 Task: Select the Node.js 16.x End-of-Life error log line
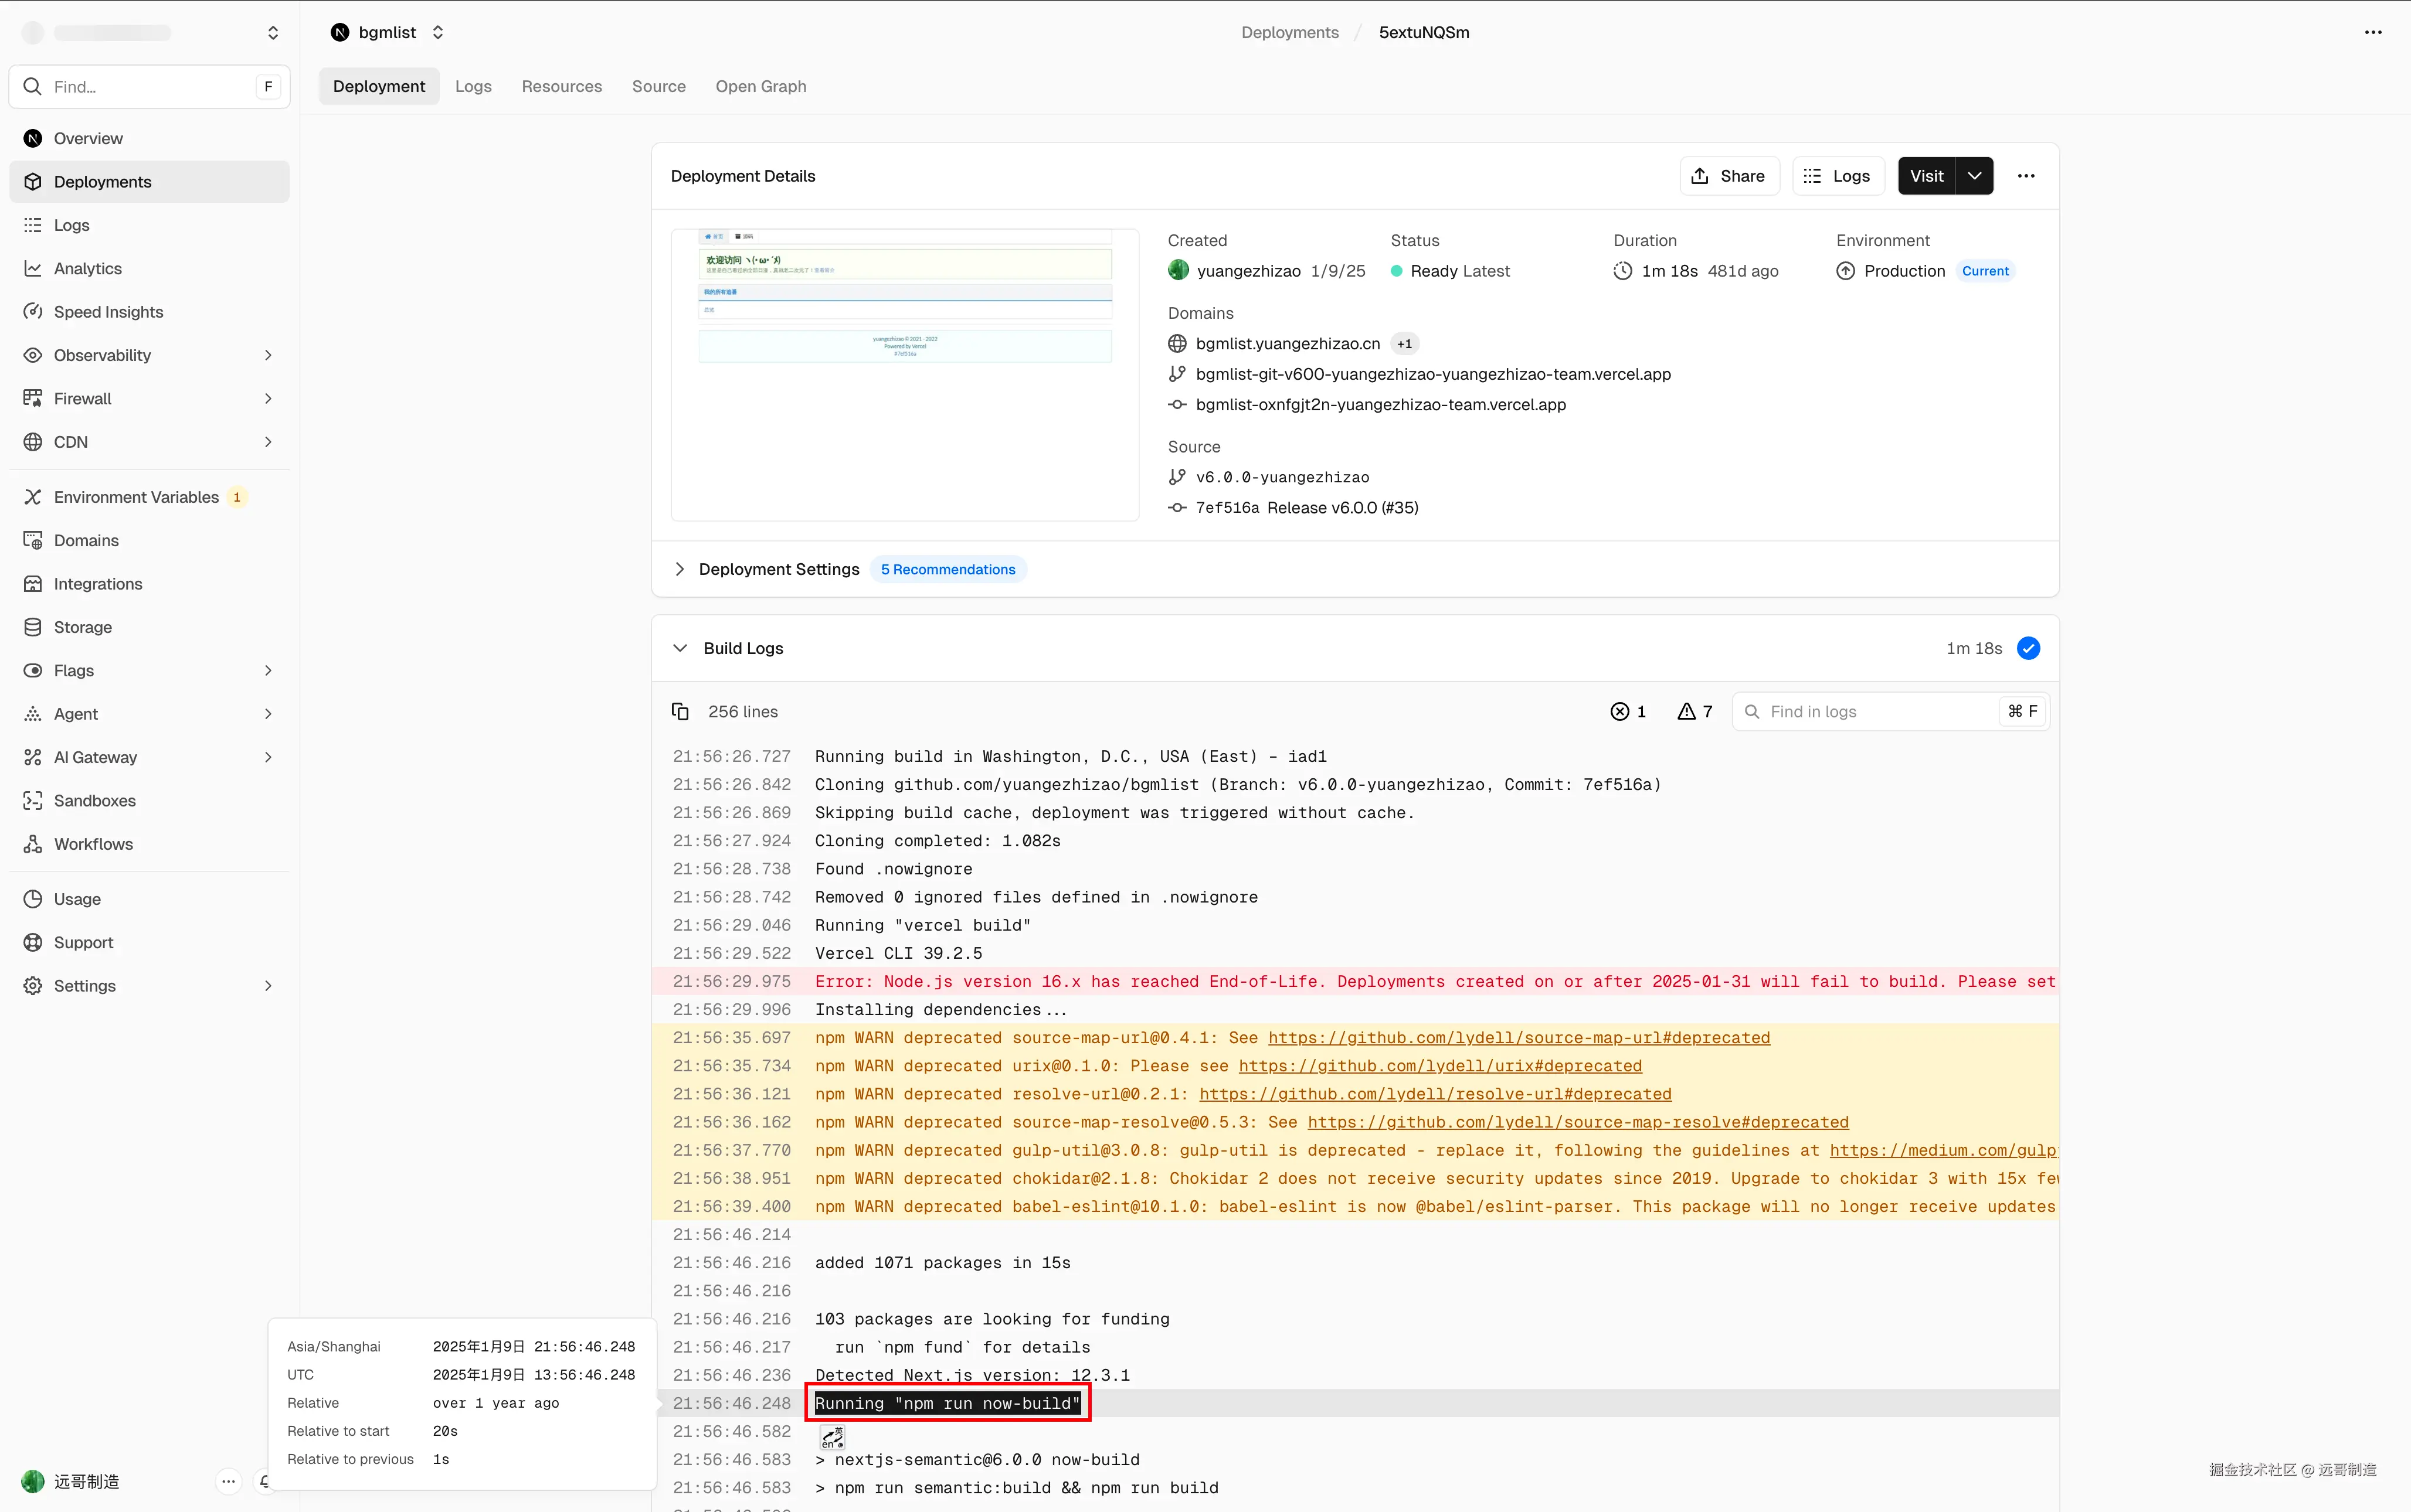click(1356, 982)
